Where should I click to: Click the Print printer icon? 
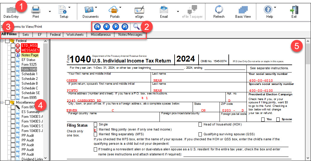36,9
